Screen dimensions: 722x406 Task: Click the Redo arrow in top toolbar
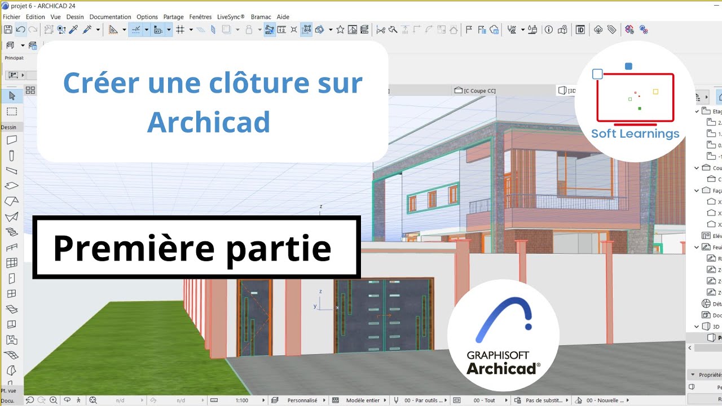[x=33, y=29]
